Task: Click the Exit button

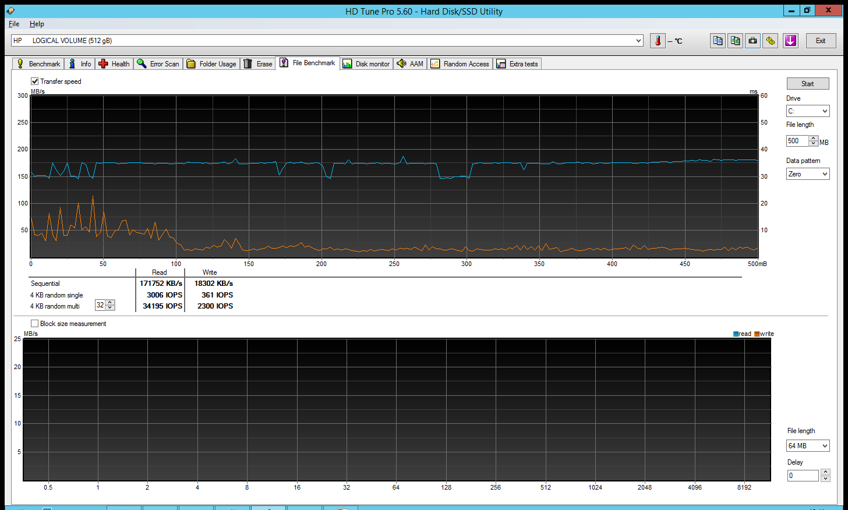Action: (821, 41)
